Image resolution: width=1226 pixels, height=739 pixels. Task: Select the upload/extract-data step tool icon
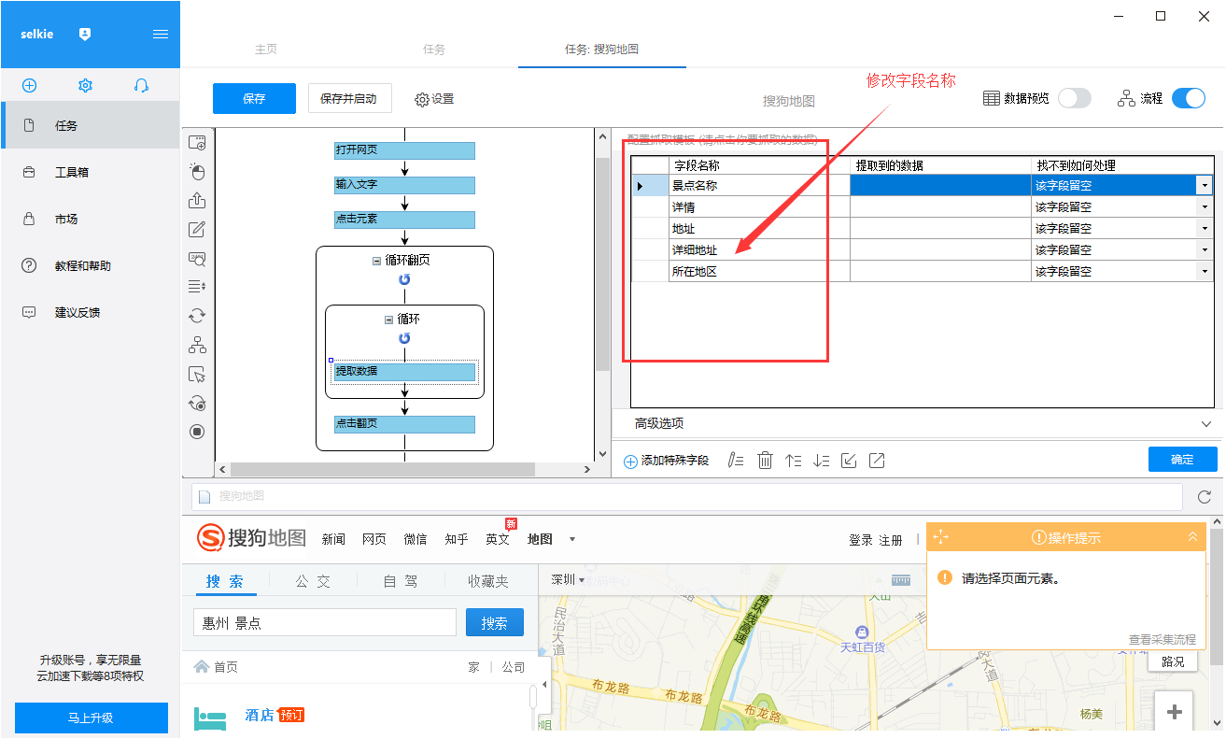point(197,201)
